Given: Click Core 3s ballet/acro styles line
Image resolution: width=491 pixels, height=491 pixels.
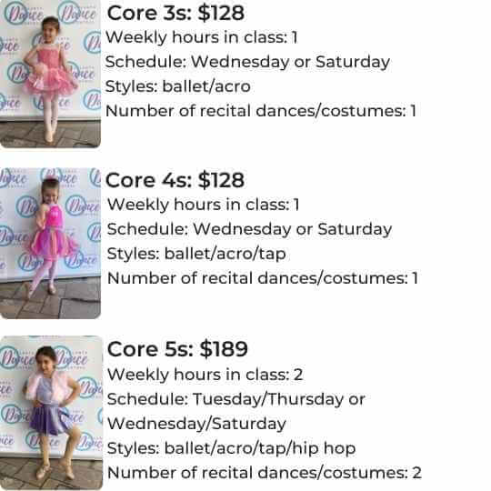Looking at the screenshot, I should tap(178, 86).
